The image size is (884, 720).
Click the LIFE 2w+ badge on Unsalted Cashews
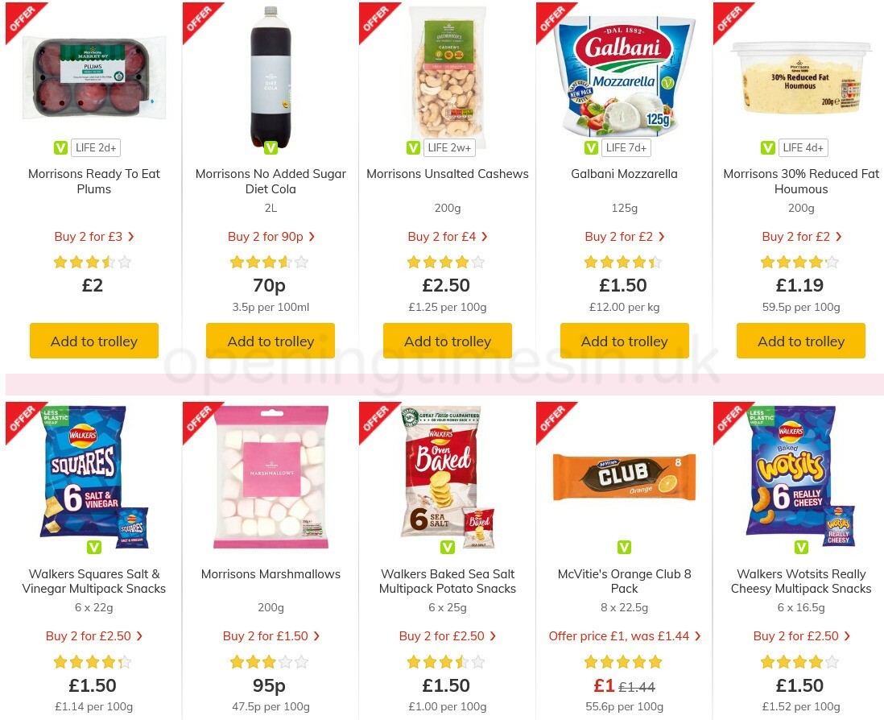(x=449, y=147)
